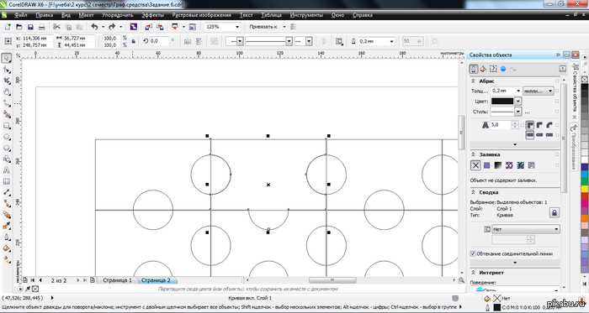This screenshot has width=589, height=313.
Task: Click the horizontal scrollbar thumb
Action: click(x=332, y=280)
